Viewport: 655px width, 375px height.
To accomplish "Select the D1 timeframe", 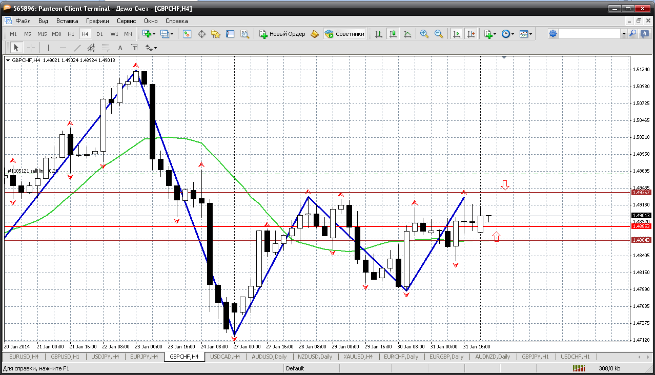I will (99, 34).
